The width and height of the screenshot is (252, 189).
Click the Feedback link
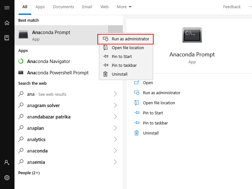[232, 7]
